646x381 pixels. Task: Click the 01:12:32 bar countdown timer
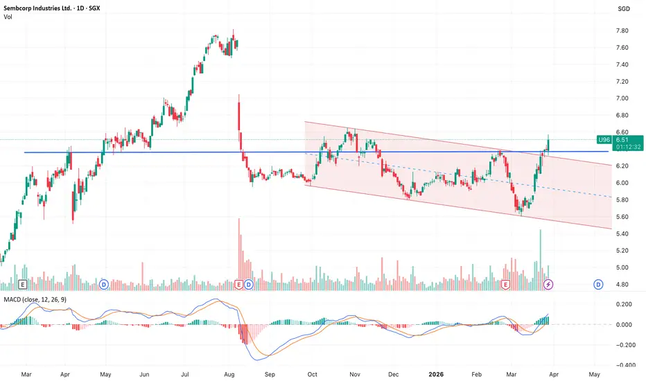tap(628, 147)
